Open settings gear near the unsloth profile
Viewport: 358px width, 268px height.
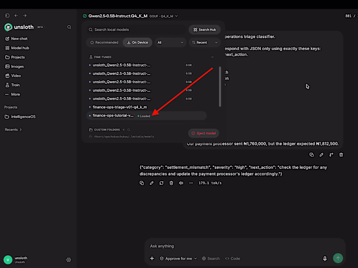[69, 260]
